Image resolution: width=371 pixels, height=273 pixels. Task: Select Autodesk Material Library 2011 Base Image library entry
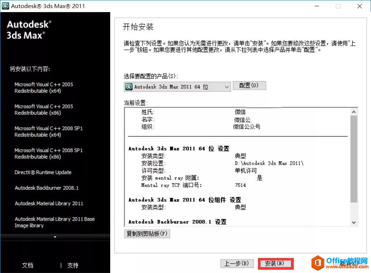[x=55, y=222]
